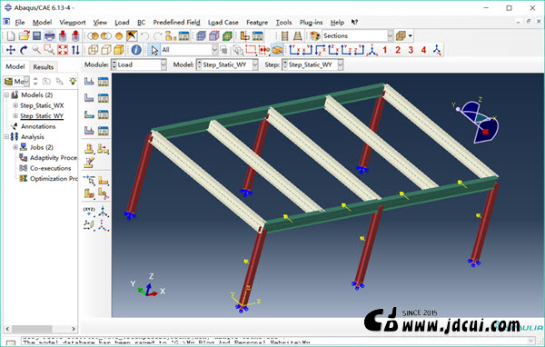Click the New model database icon
The image size is (545, 347).
11,35
